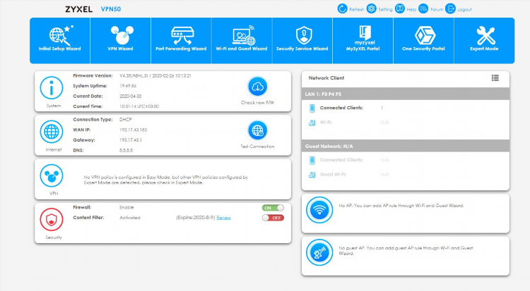Click the System Uptime value
Image resolution: width=530 pixels, height=291 pixels.
128,86
